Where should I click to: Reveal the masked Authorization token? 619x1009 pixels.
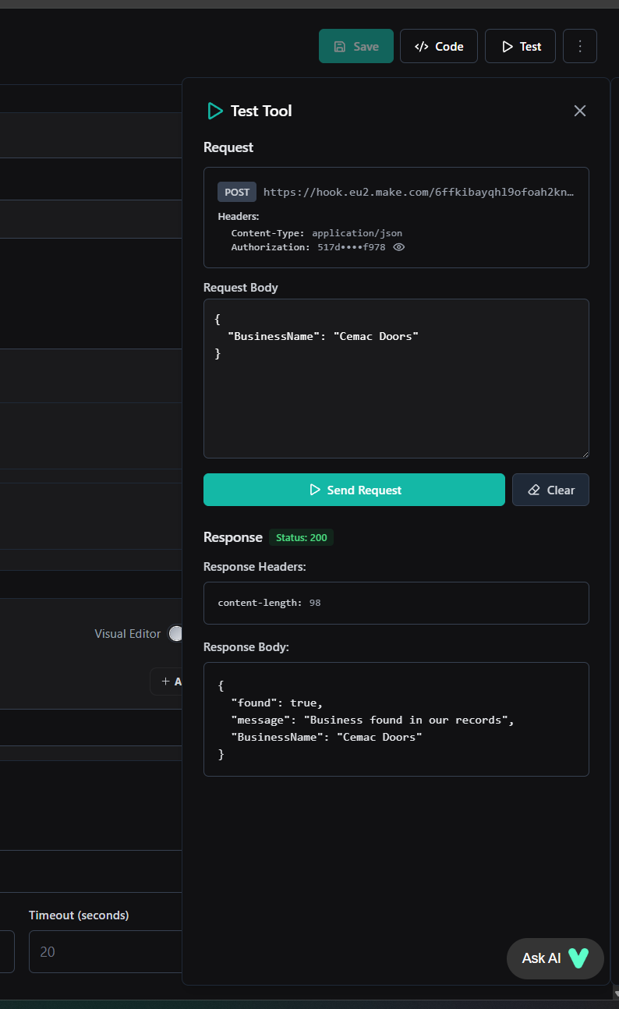pos(398,247)
